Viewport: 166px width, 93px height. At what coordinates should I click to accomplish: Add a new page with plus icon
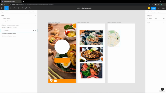[35, 16]
